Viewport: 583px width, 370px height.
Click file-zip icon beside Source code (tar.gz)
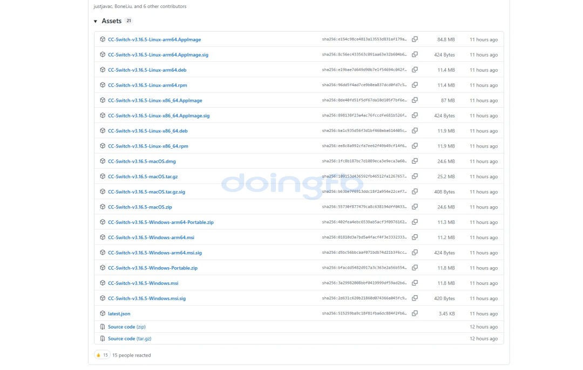(103, 338)
